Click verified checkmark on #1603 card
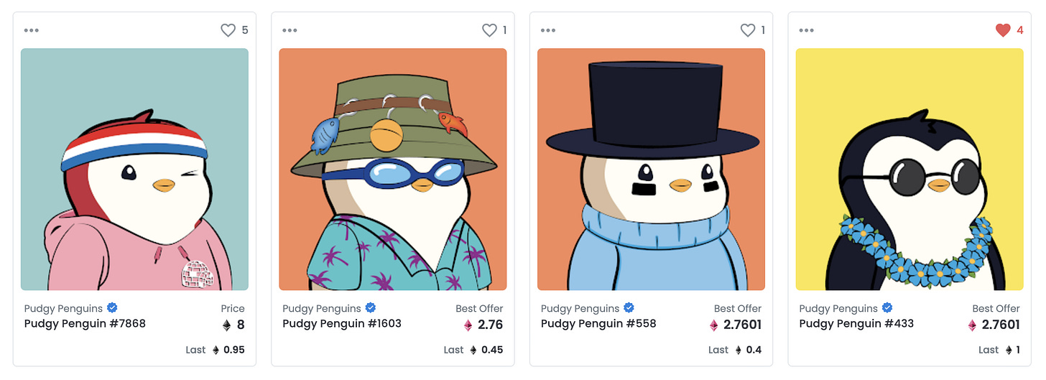This screenshot has height=380, width=1046. pos(371,307)
